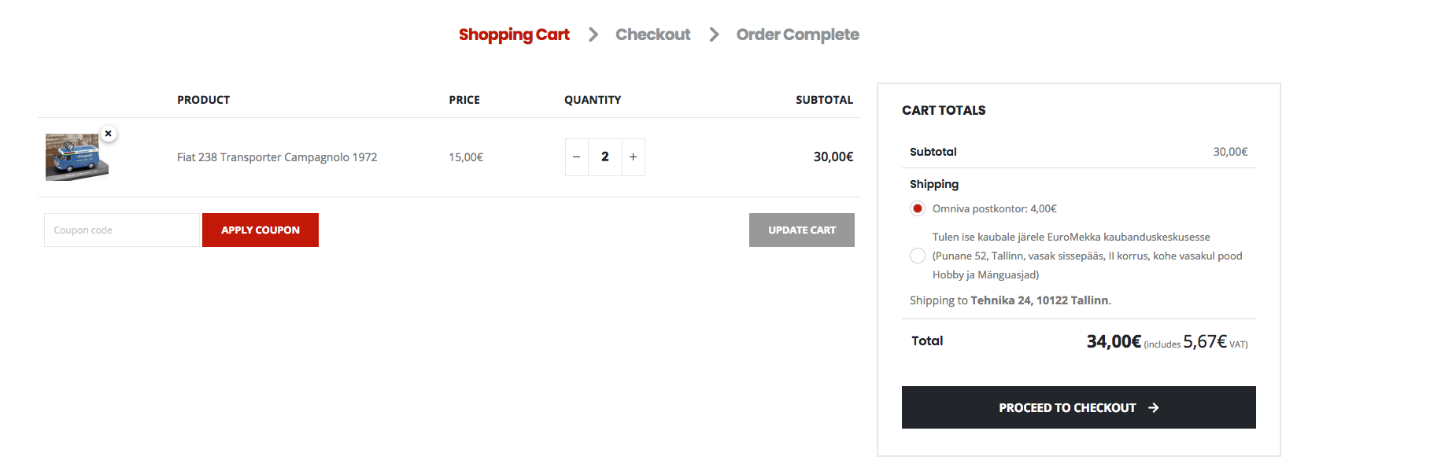The height and width of the screenshot is (475, 1430).
Task: Click the quantity field showing 2
Action: [x=604, y=157]
